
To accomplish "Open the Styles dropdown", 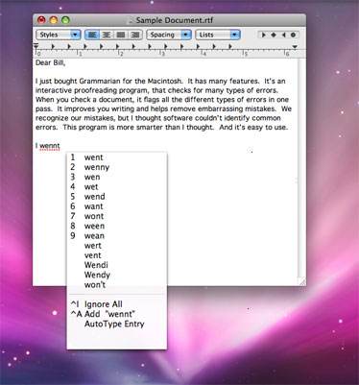I will (x=59, y=35).
